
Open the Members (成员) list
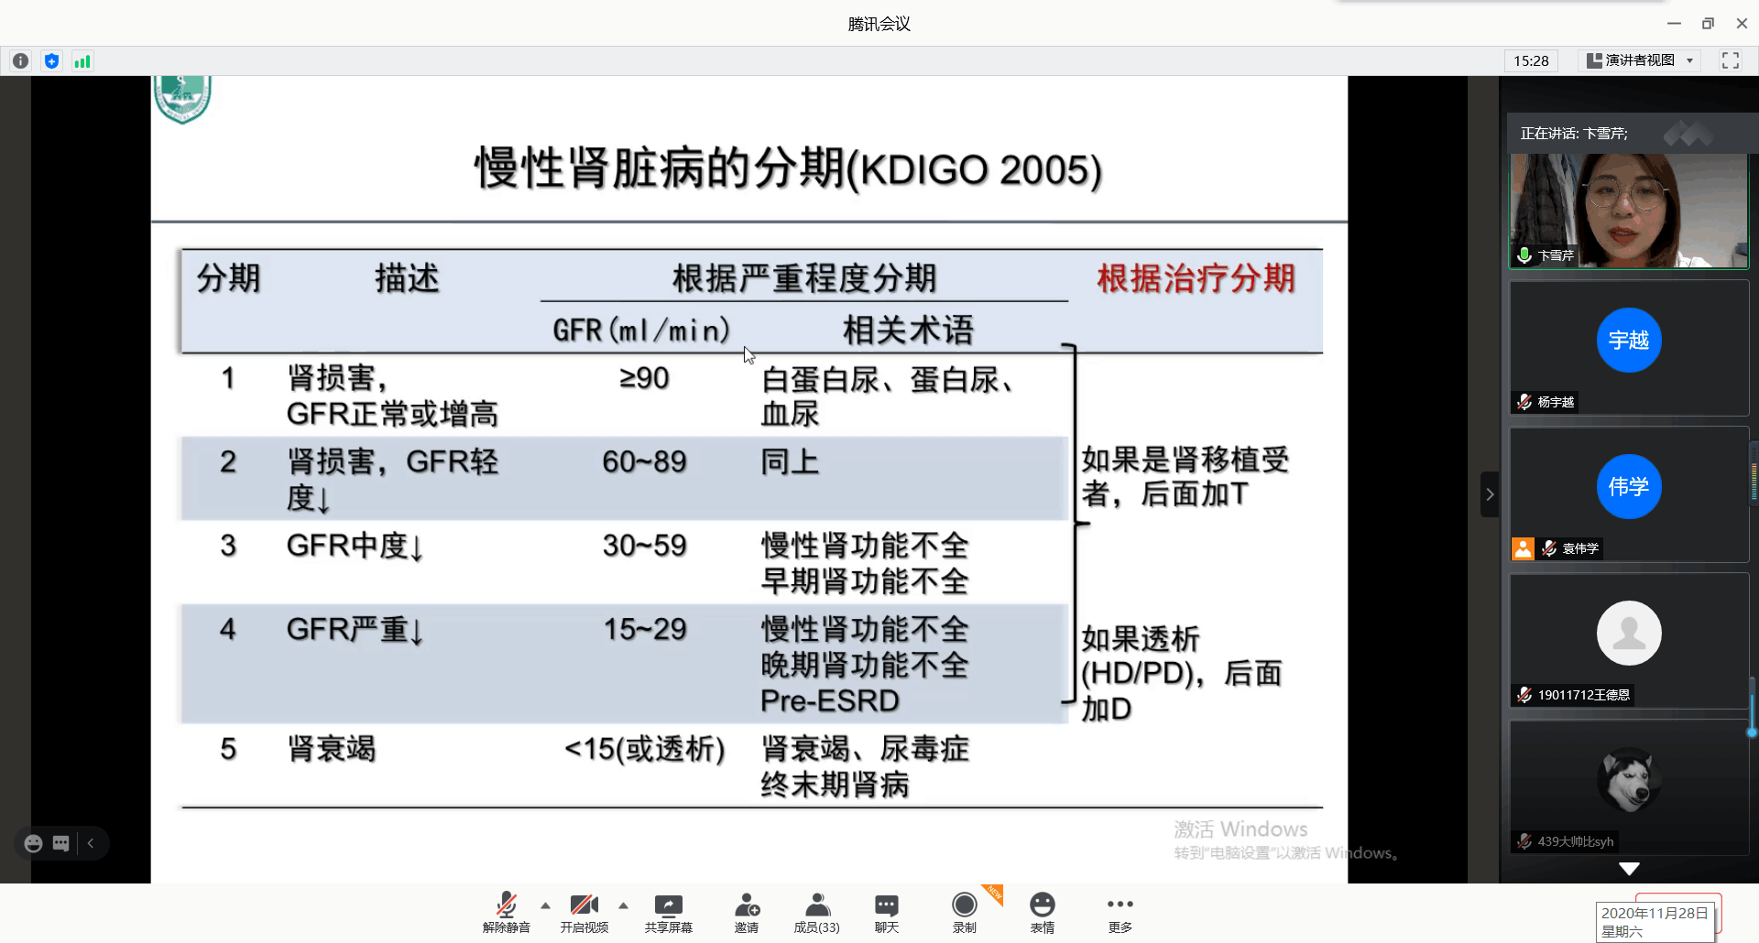tap(816, 913)
